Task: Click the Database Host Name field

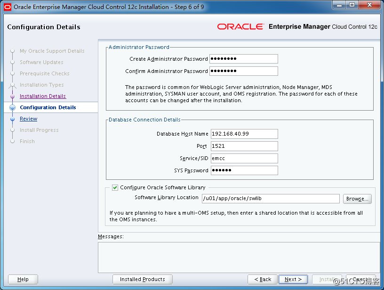Action: click(243, 134)
